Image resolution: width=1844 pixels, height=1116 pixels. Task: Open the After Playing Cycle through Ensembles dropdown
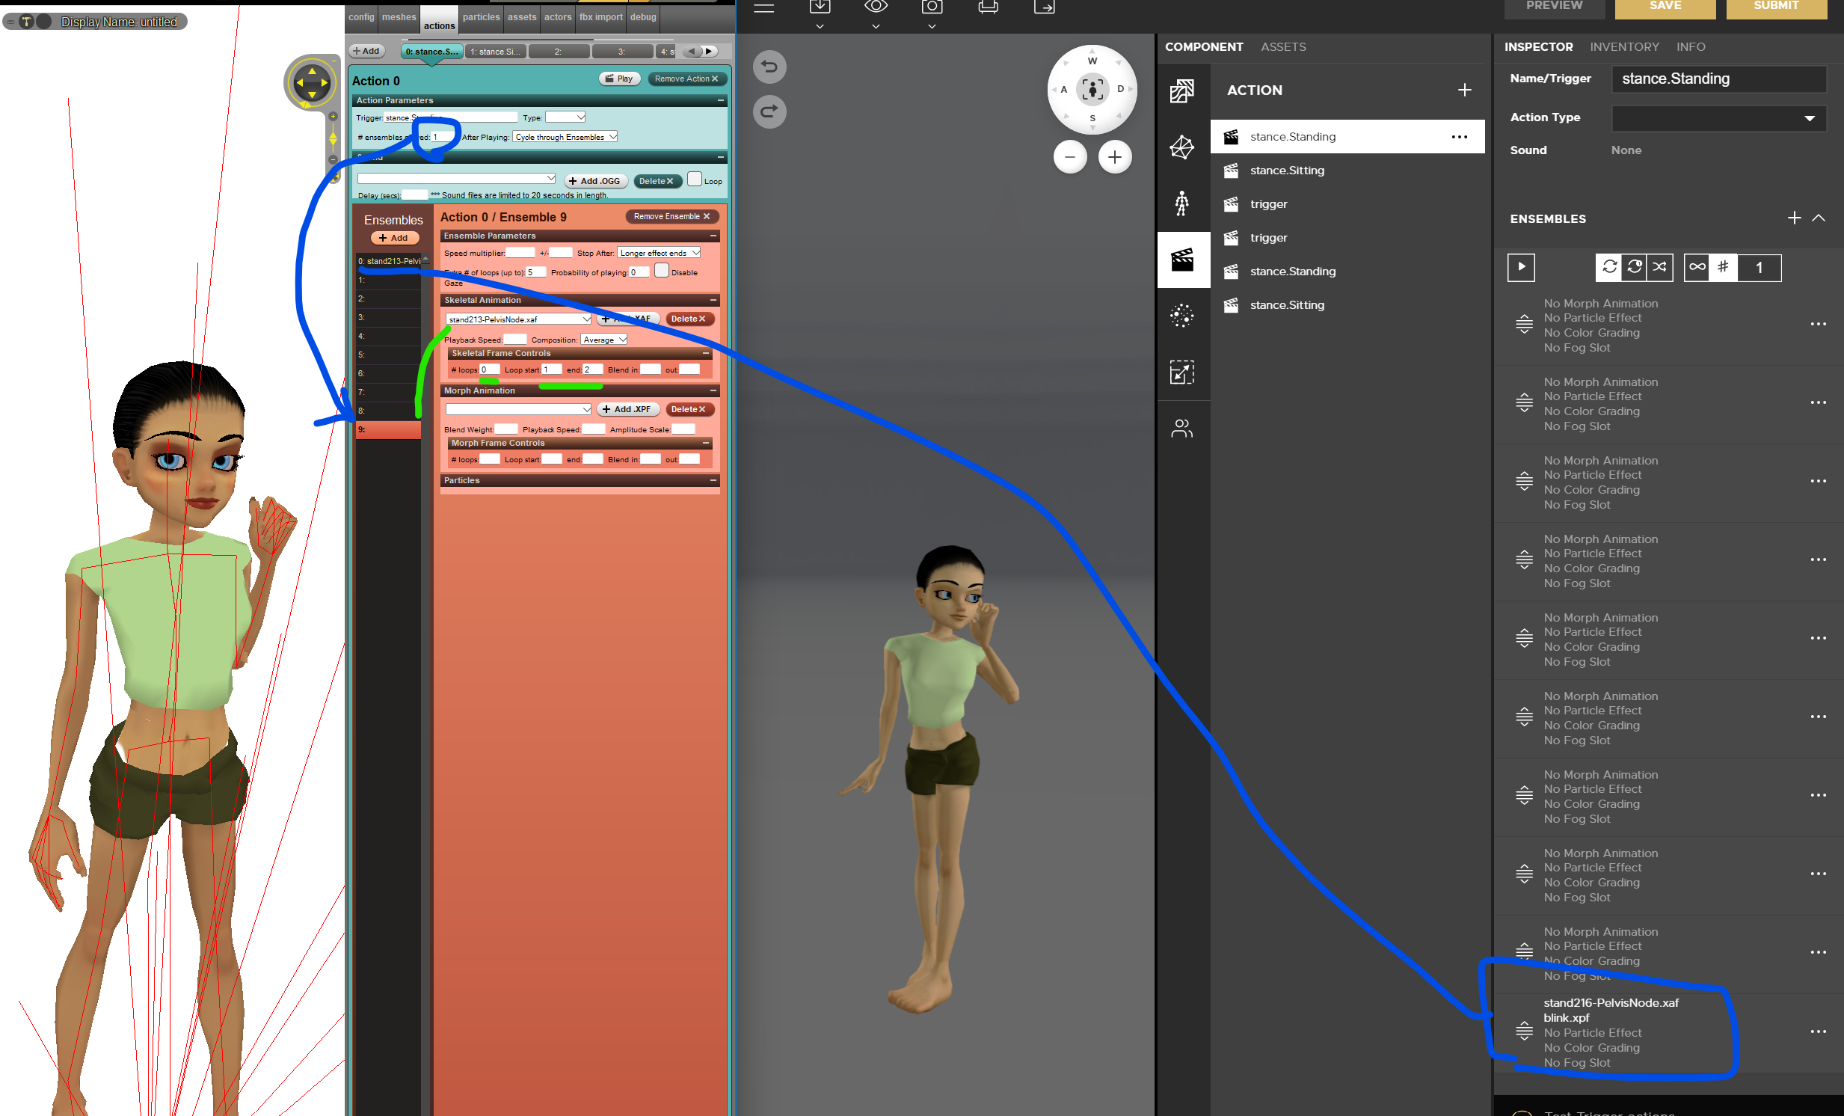point(565,137)
